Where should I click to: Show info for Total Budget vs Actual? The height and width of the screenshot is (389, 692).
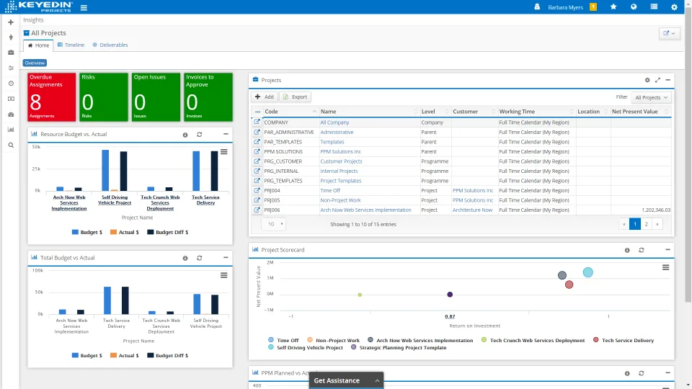click(x=185, y=258)
